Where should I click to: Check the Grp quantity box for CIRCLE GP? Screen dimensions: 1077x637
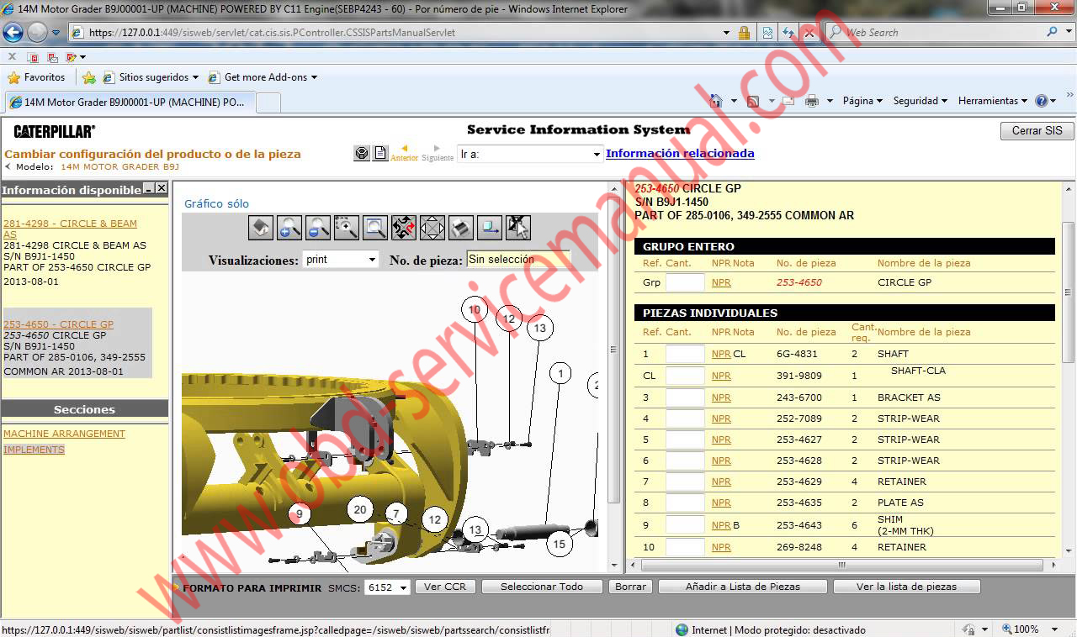[684, 282]
